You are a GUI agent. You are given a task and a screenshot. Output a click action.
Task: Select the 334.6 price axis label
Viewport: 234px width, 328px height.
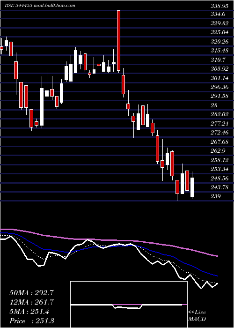(x=218, y=14)
